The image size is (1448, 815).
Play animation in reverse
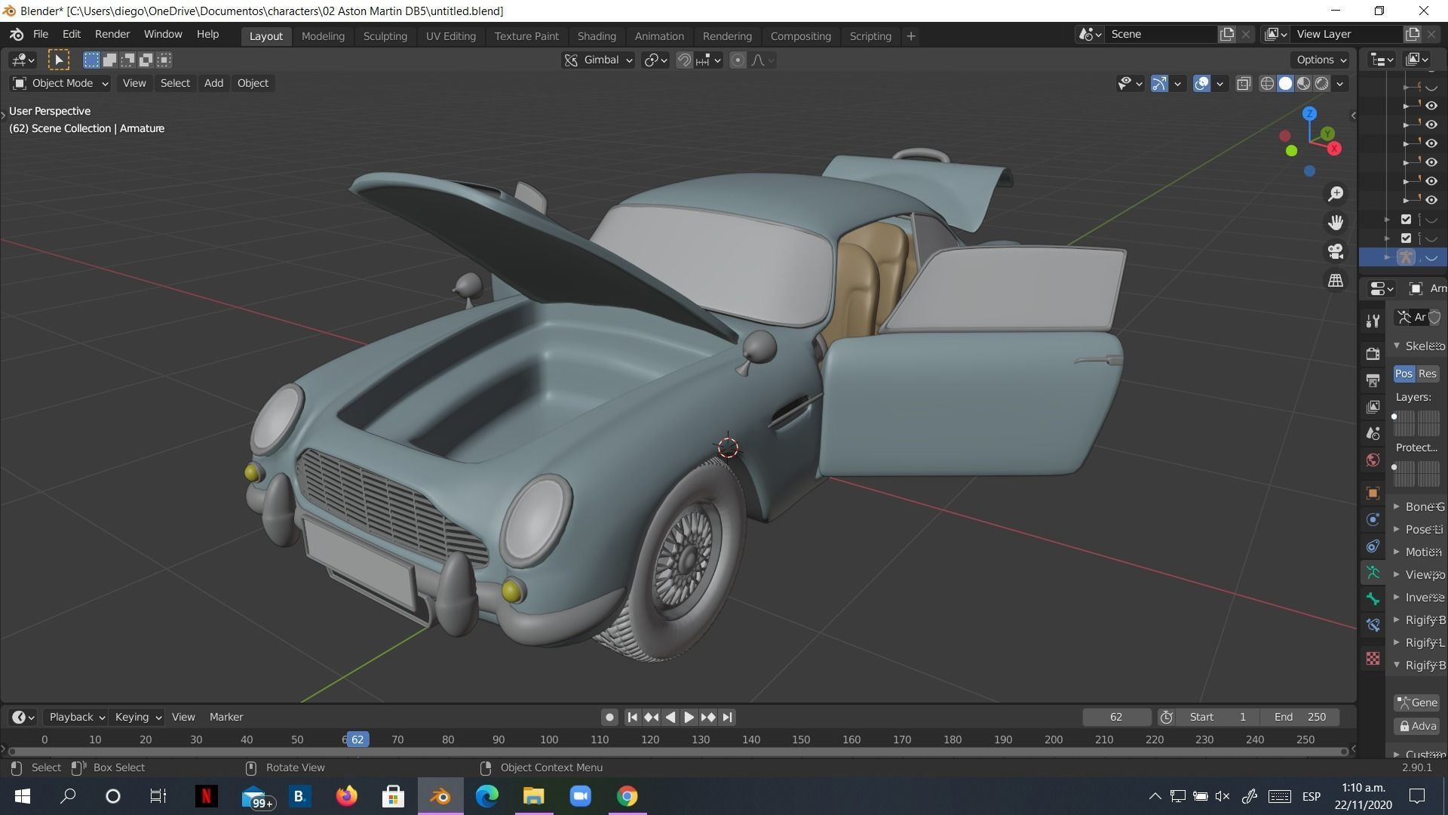coord(670,717)
